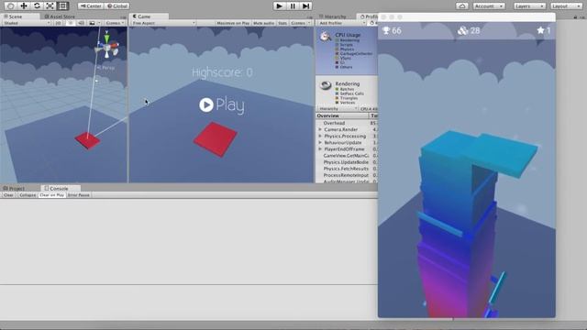Expand Camera.Render row
Viewport: 587px width, 330px height.
(320, 129)
